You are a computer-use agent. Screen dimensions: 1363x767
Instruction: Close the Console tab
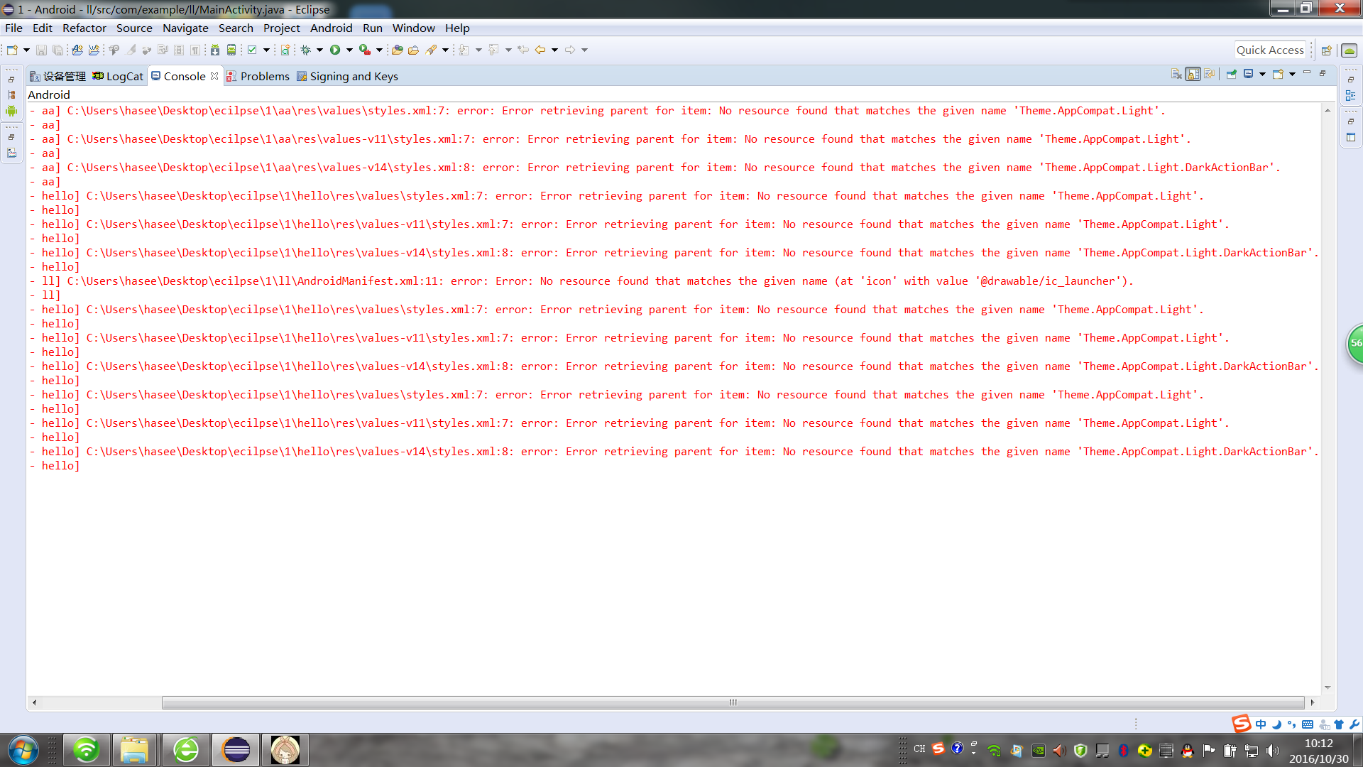[214, 76]
